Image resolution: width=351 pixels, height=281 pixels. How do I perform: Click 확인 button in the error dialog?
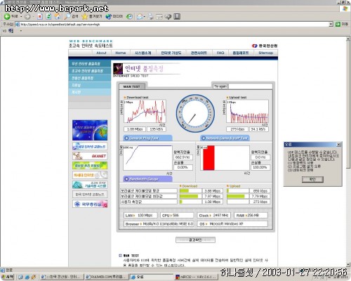pyautogui.click(x=312, y=179)
